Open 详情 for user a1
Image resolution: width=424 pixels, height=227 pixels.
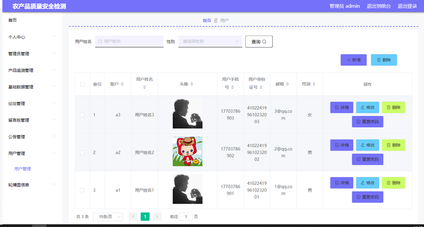[x=341, y=183]
